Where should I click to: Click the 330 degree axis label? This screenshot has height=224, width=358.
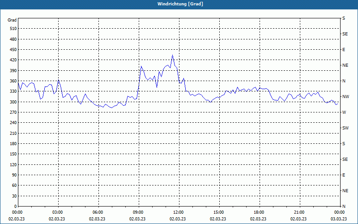pos(13,91)
